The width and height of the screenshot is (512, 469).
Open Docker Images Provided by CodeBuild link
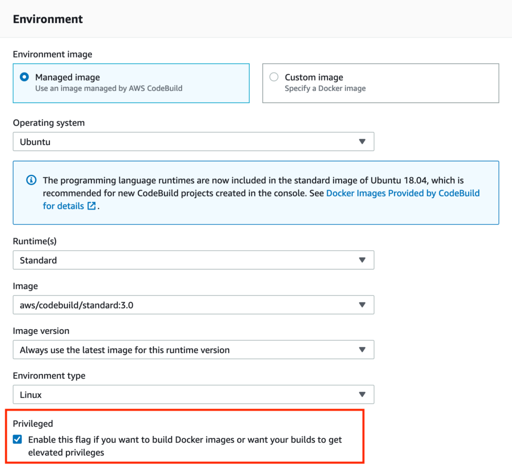pos(403,193)
